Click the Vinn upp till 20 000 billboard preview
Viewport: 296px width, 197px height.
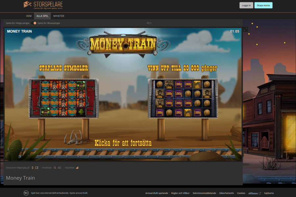(183, 98)
